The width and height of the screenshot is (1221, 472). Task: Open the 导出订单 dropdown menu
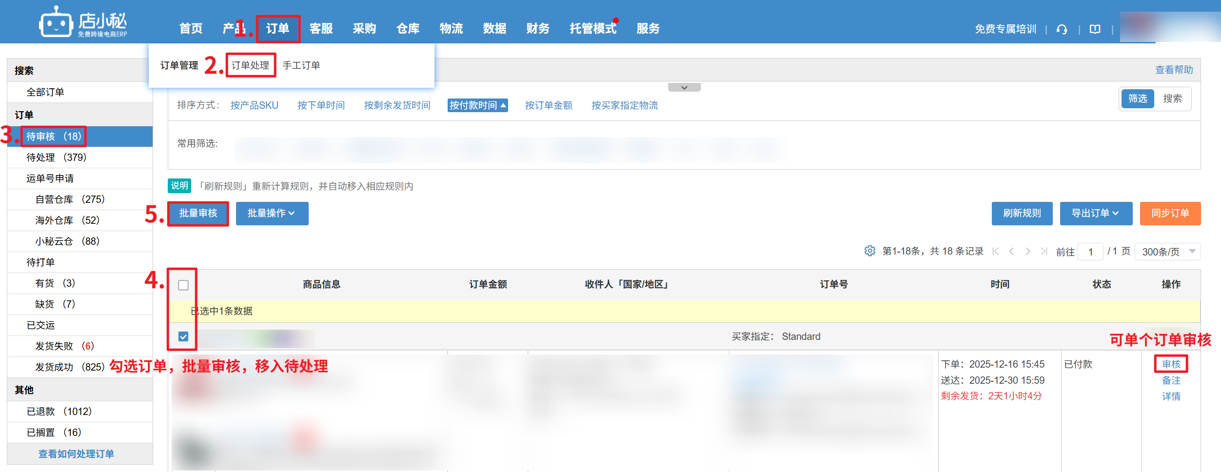[1096, 213]
